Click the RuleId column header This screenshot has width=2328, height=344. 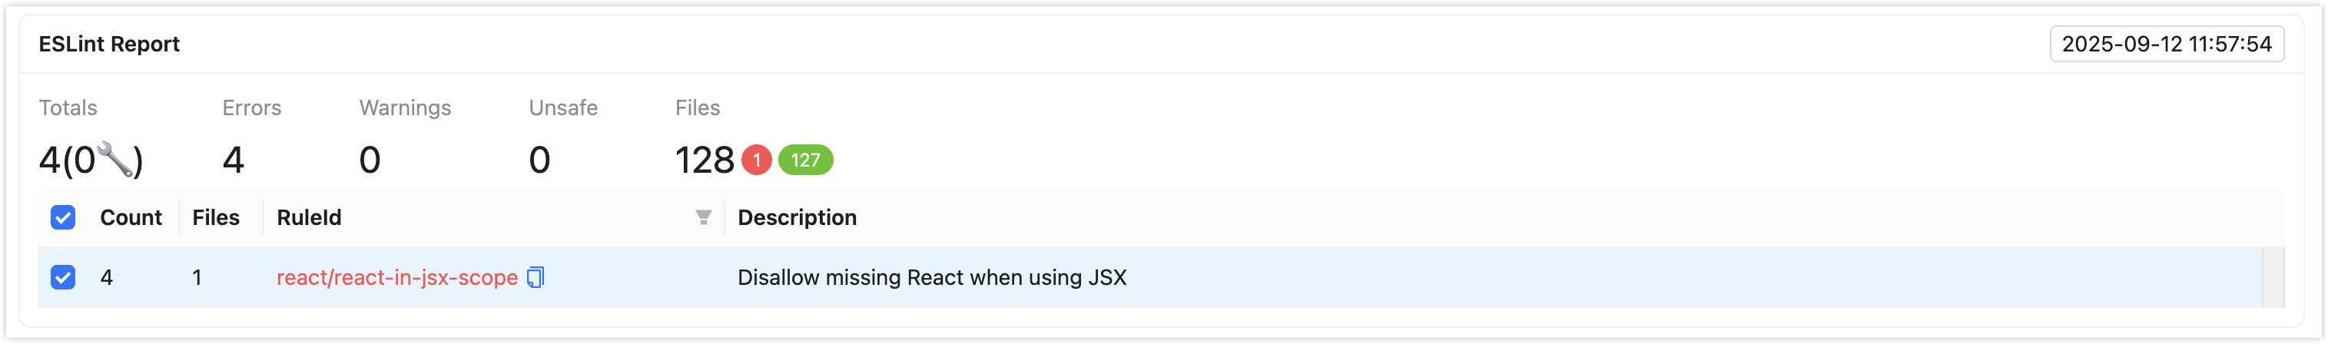click(309, 217)
